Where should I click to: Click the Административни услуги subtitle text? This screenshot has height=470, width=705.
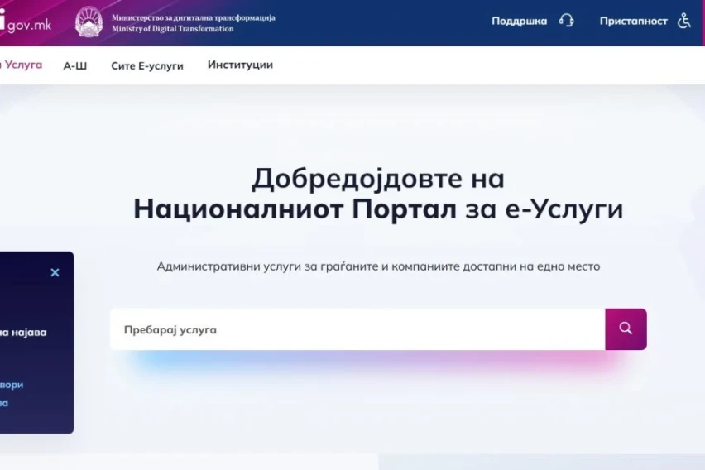pyautogui.click(x=377, y=266)
